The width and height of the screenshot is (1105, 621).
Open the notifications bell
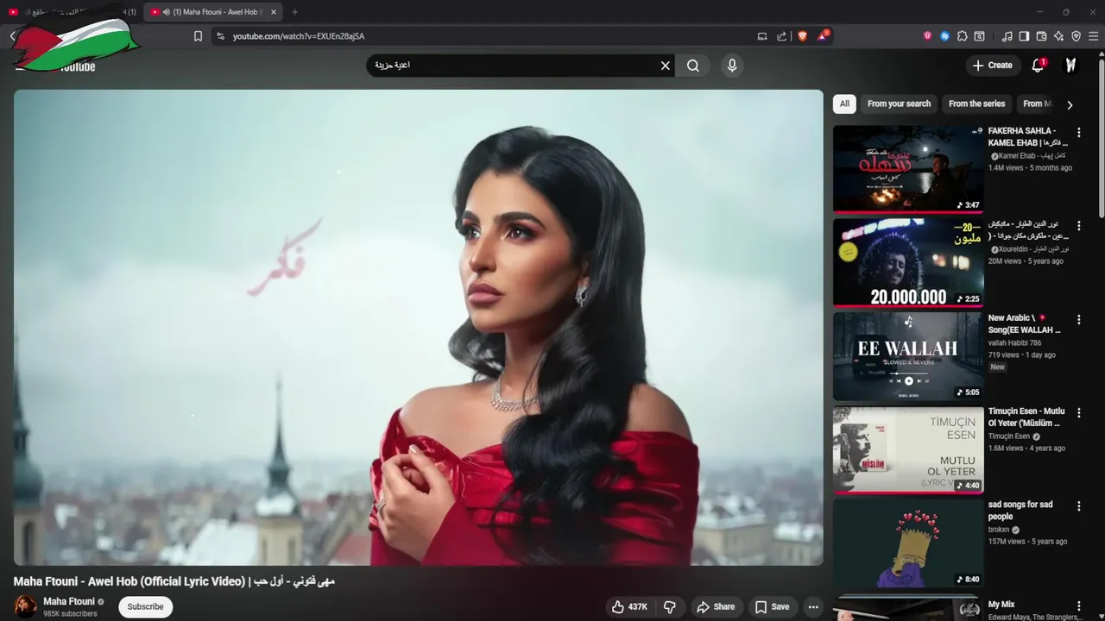1039,66
